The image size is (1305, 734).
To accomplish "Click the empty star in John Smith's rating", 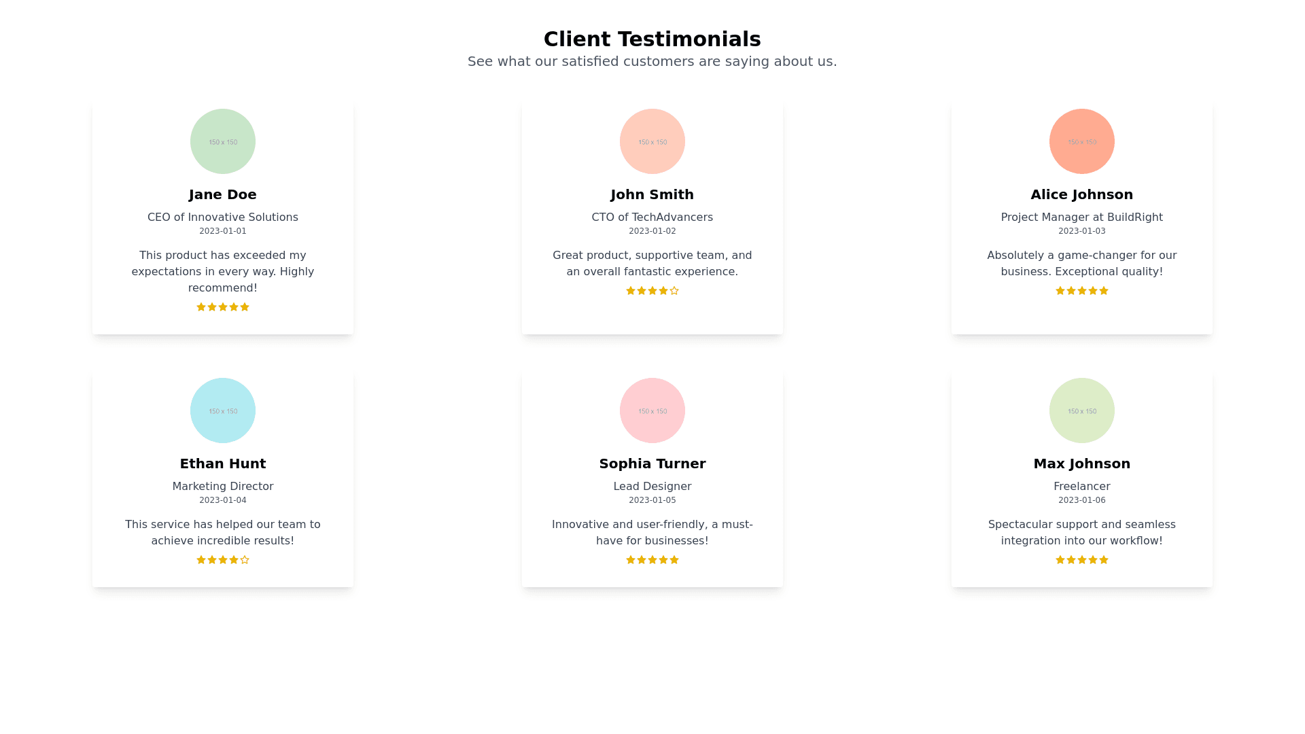I will 674,291.
